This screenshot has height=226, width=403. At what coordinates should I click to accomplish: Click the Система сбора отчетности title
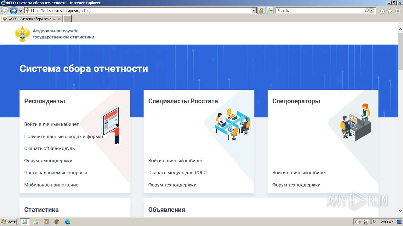84,68
